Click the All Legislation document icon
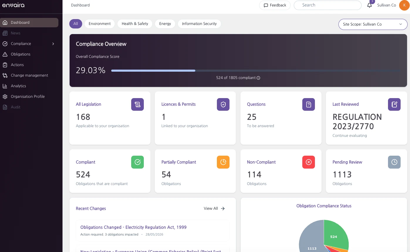Image resolution: width=410 pixels, height=252 pixels. 137,104
